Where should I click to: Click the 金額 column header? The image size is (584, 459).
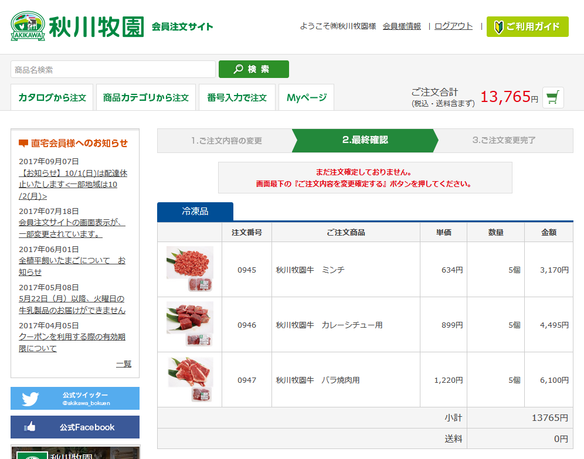pyautogui.click(x=549, y=232)
